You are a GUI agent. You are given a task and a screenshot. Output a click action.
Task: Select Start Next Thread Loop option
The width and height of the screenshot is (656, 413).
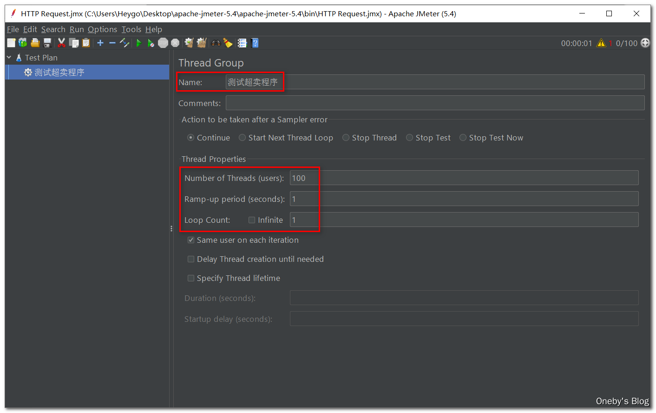242,138
